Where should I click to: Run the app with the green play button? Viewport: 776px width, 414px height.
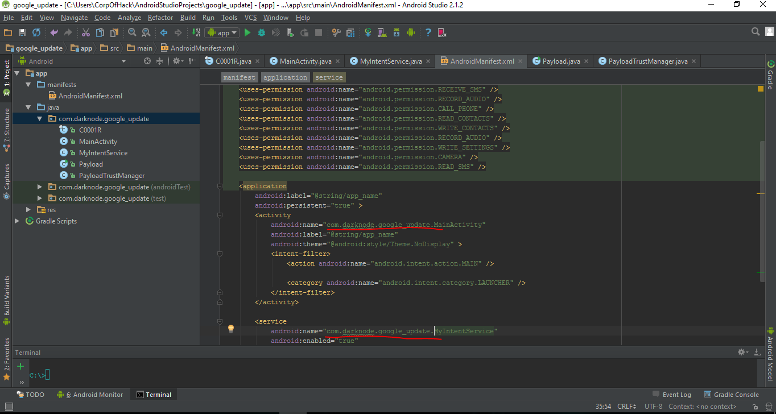(247, 33)
